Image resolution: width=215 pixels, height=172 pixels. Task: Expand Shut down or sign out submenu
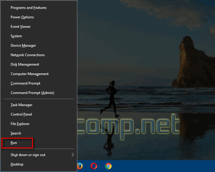click(39, 155)
